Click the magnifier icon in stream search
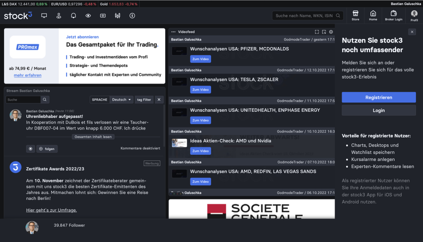This screenshot has width=423, height=242. [x=45, y=100]
